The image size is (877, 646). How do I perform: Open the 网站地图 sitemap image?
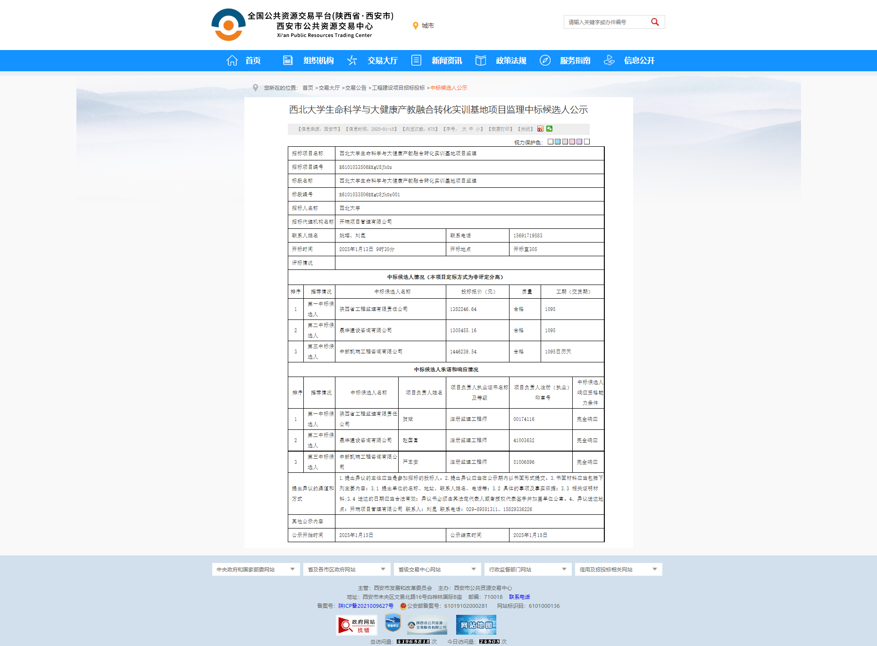pos(476,625)
